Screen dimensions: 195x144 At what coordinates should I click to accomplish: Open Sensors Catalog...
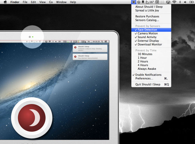[x=151, y=20]
